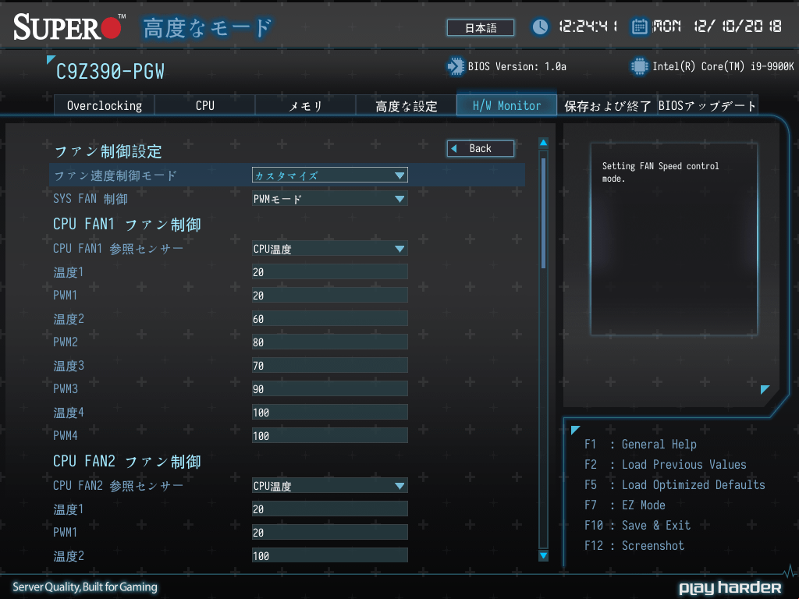Screen dimensions: 799x599
Task: Click the Back button
Action: (481, 148)
